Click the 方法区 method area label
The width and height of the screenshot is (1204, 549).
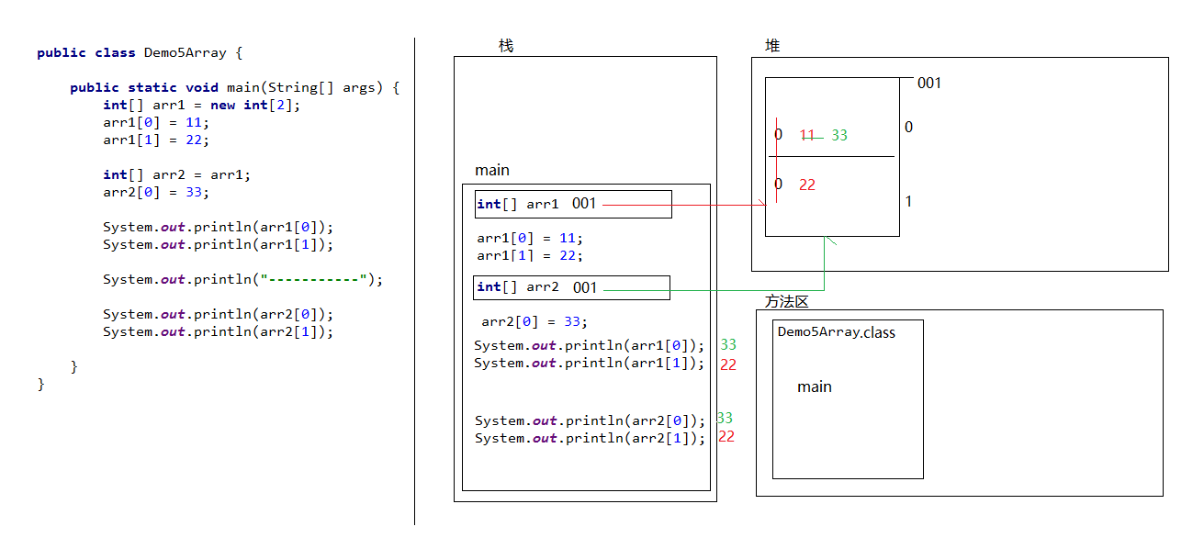(786, 301)
